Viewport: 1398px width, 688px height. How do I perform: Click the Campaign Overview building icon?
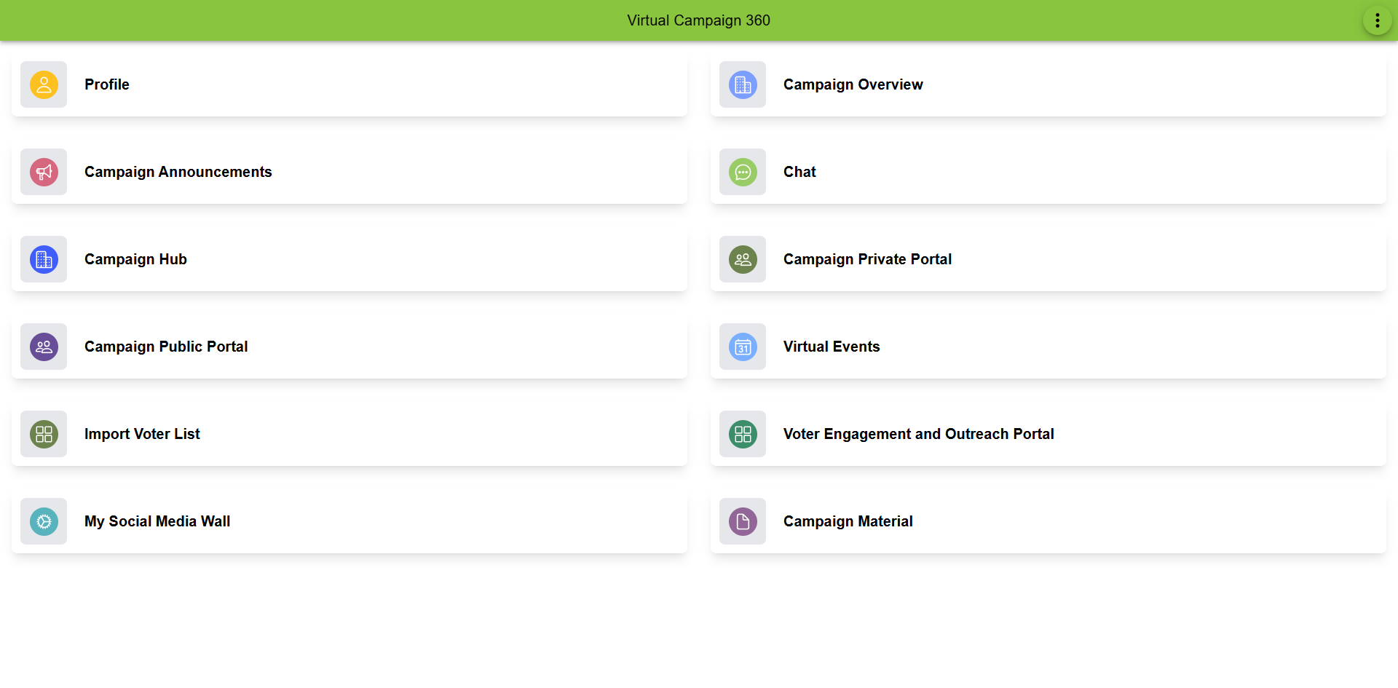tap(743, 84)
